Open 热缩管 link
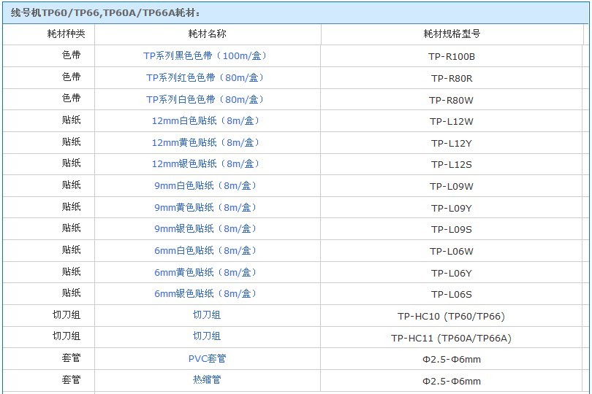 click(207, 379)
